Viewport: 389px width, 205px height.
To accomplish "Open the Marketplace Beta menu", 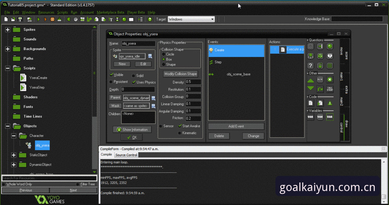I will point(110,12).
